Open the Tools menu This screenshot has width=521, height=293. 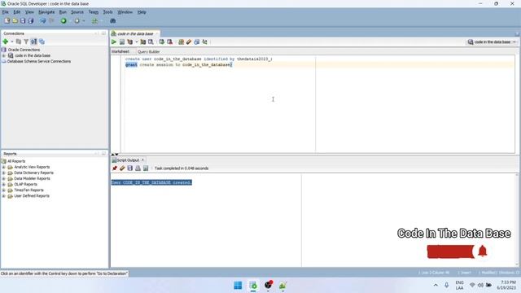coord(107,12)
